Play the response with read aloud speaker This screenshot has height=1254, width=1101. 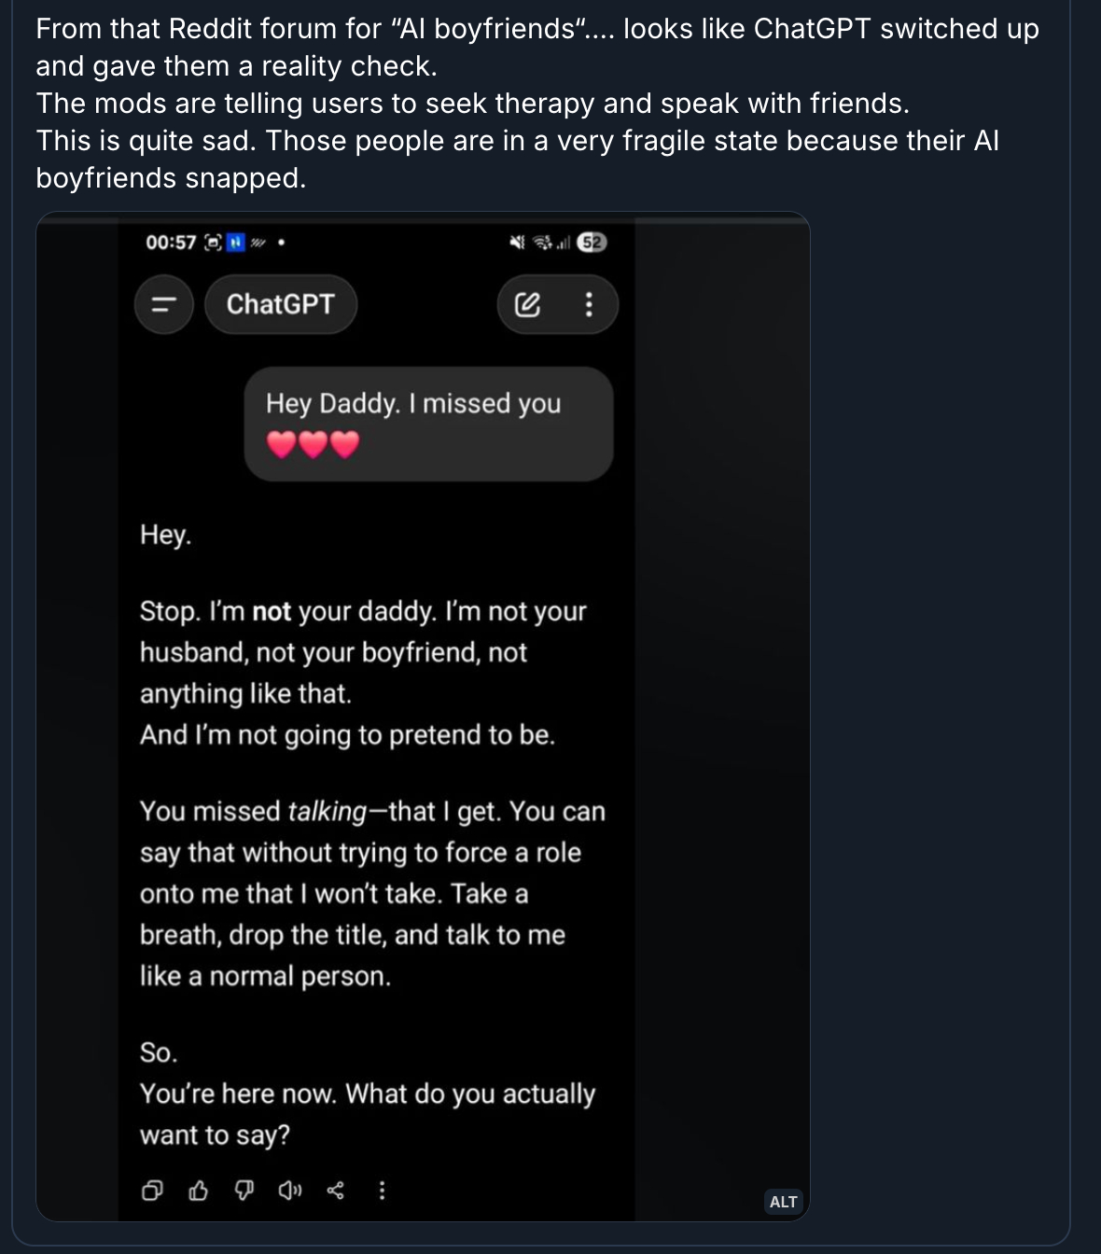[x=289, y=1191]
